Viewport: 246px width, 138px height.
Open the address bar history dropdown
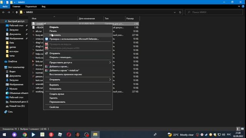(x=175, y=12)
